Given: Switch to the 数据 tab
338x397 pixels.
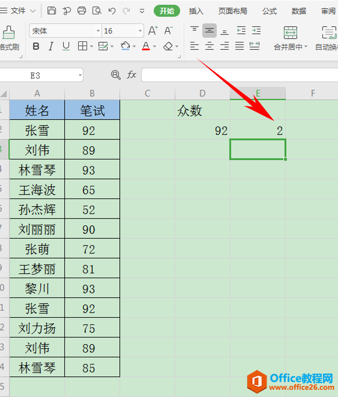Looking at the screenshot, I should [299, 11].
